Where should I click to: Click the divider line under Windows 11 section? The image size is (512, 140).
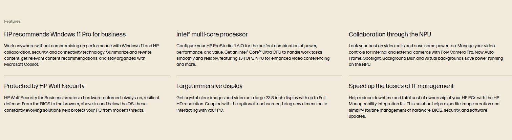(87, 76)
